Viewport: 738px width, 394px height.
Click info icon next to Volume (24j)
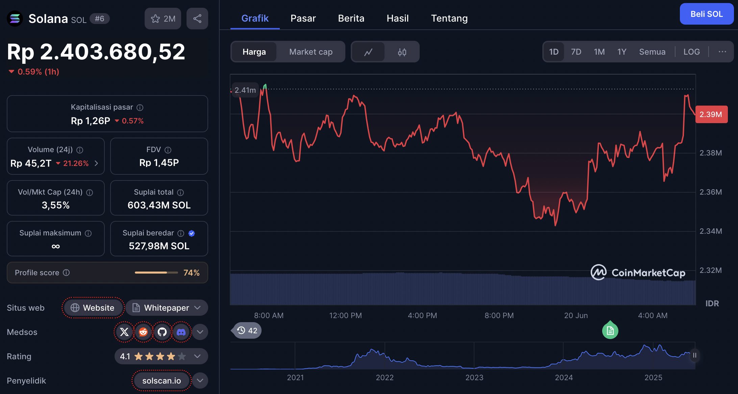click(x=80, y=150)
